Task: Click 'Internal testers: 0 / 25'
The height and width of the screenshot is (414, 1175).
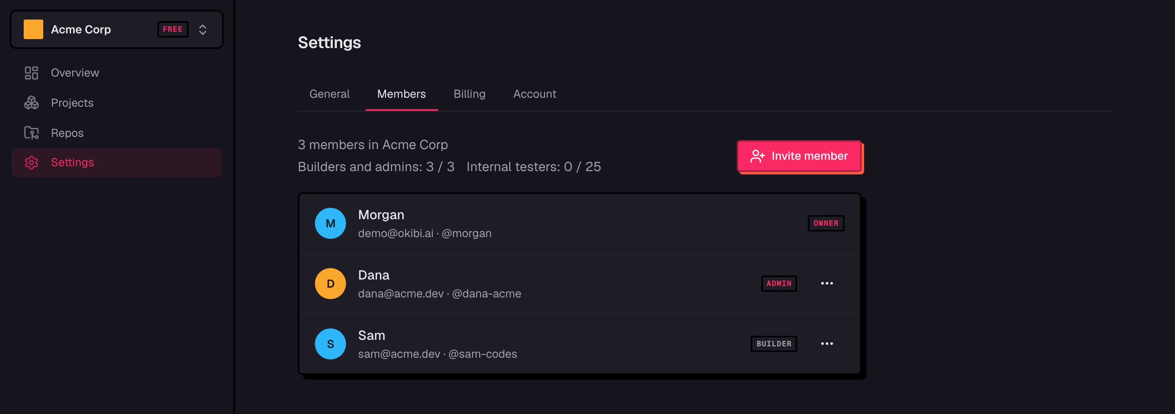Action: [534, 167]
